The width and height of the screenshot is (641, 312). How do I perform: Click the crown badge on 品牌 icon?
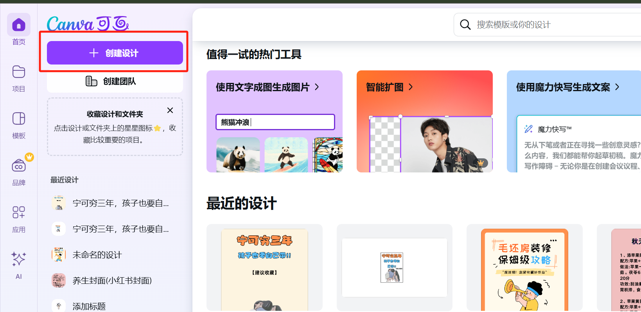tap(29, 157)
